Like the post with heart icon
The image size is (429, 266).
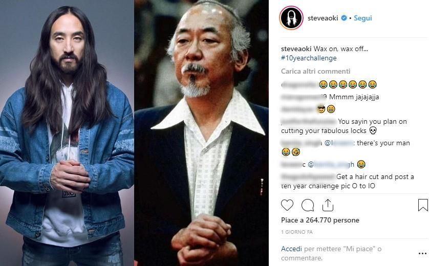tap(287, 205)
